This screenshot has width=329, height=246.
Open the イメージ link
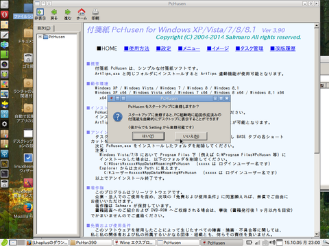pos(218,49)
